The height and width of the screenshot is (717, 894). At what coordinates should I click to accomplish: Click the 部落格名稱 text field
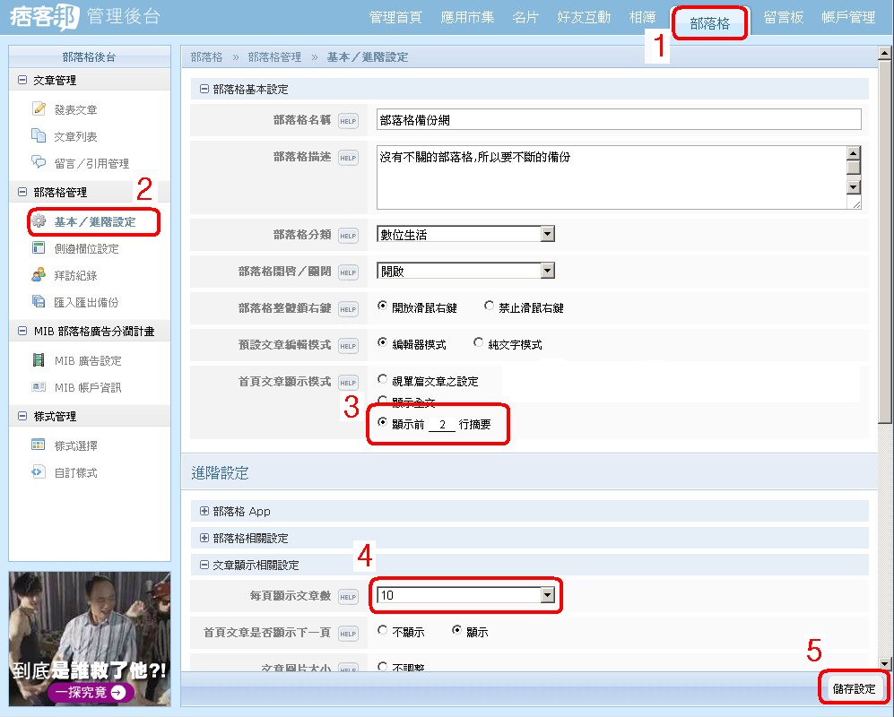(x=619, y=120)
